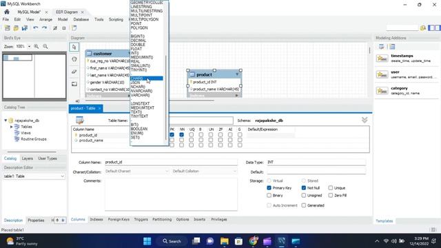Toggle the Not Null checkbox
Screen dimensions: 441x248
(304, 188)
